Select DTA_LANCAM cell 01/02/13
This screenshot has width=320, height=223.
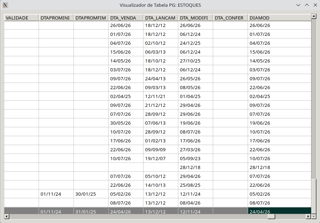pos(161,141)
